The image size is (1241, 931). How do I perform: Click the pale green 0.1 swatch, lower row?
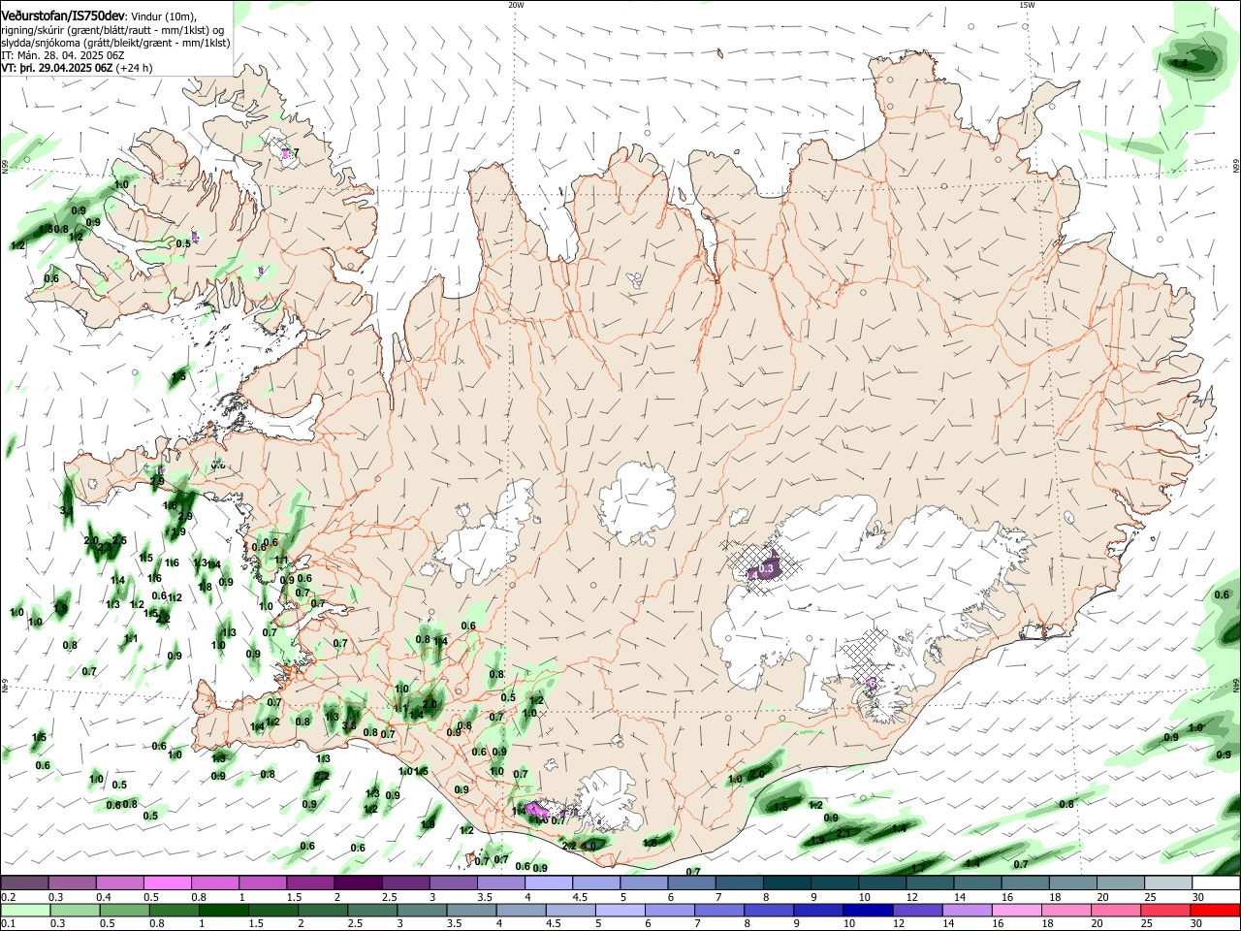tap(24, 910)
